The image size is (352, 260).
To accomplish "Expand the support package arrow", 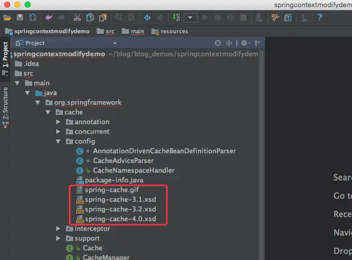I will pos(58,238).
